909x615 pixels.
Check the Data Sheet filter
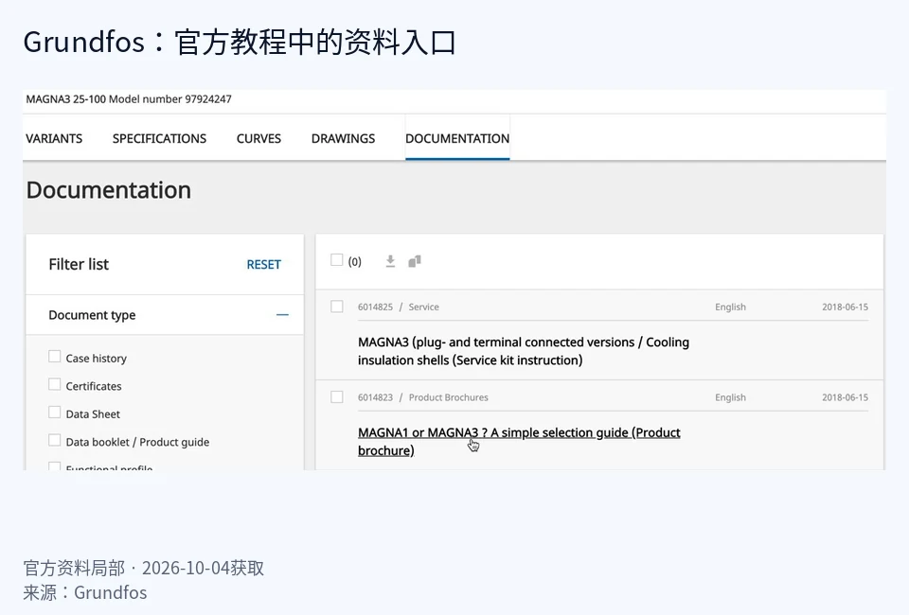[55, 412]
